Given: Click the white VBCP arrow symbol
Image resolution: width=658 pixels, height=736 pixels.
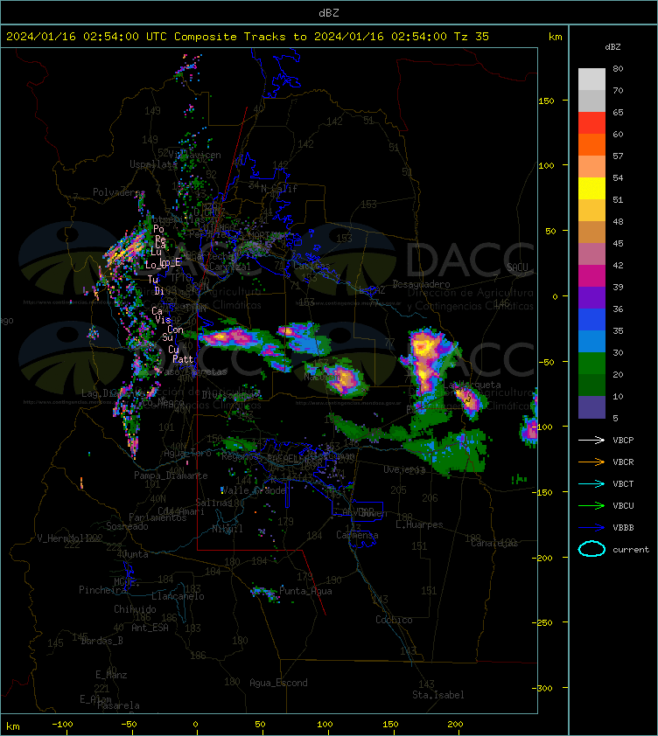Looking at the screenshot, I should (591, 440).
